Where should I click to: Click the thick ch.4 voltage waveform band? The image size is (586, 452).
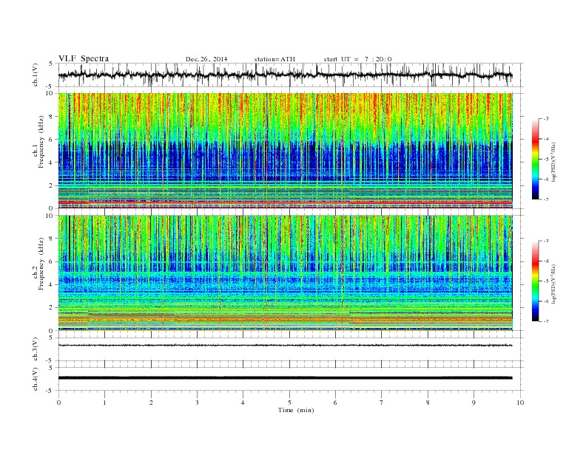285,378
